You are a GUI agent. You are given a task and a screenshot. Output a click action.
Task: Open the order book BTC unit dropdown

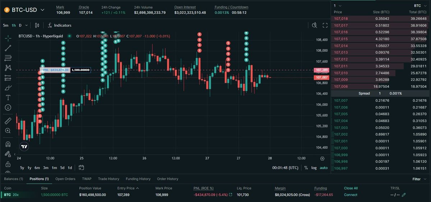(421, 5)
